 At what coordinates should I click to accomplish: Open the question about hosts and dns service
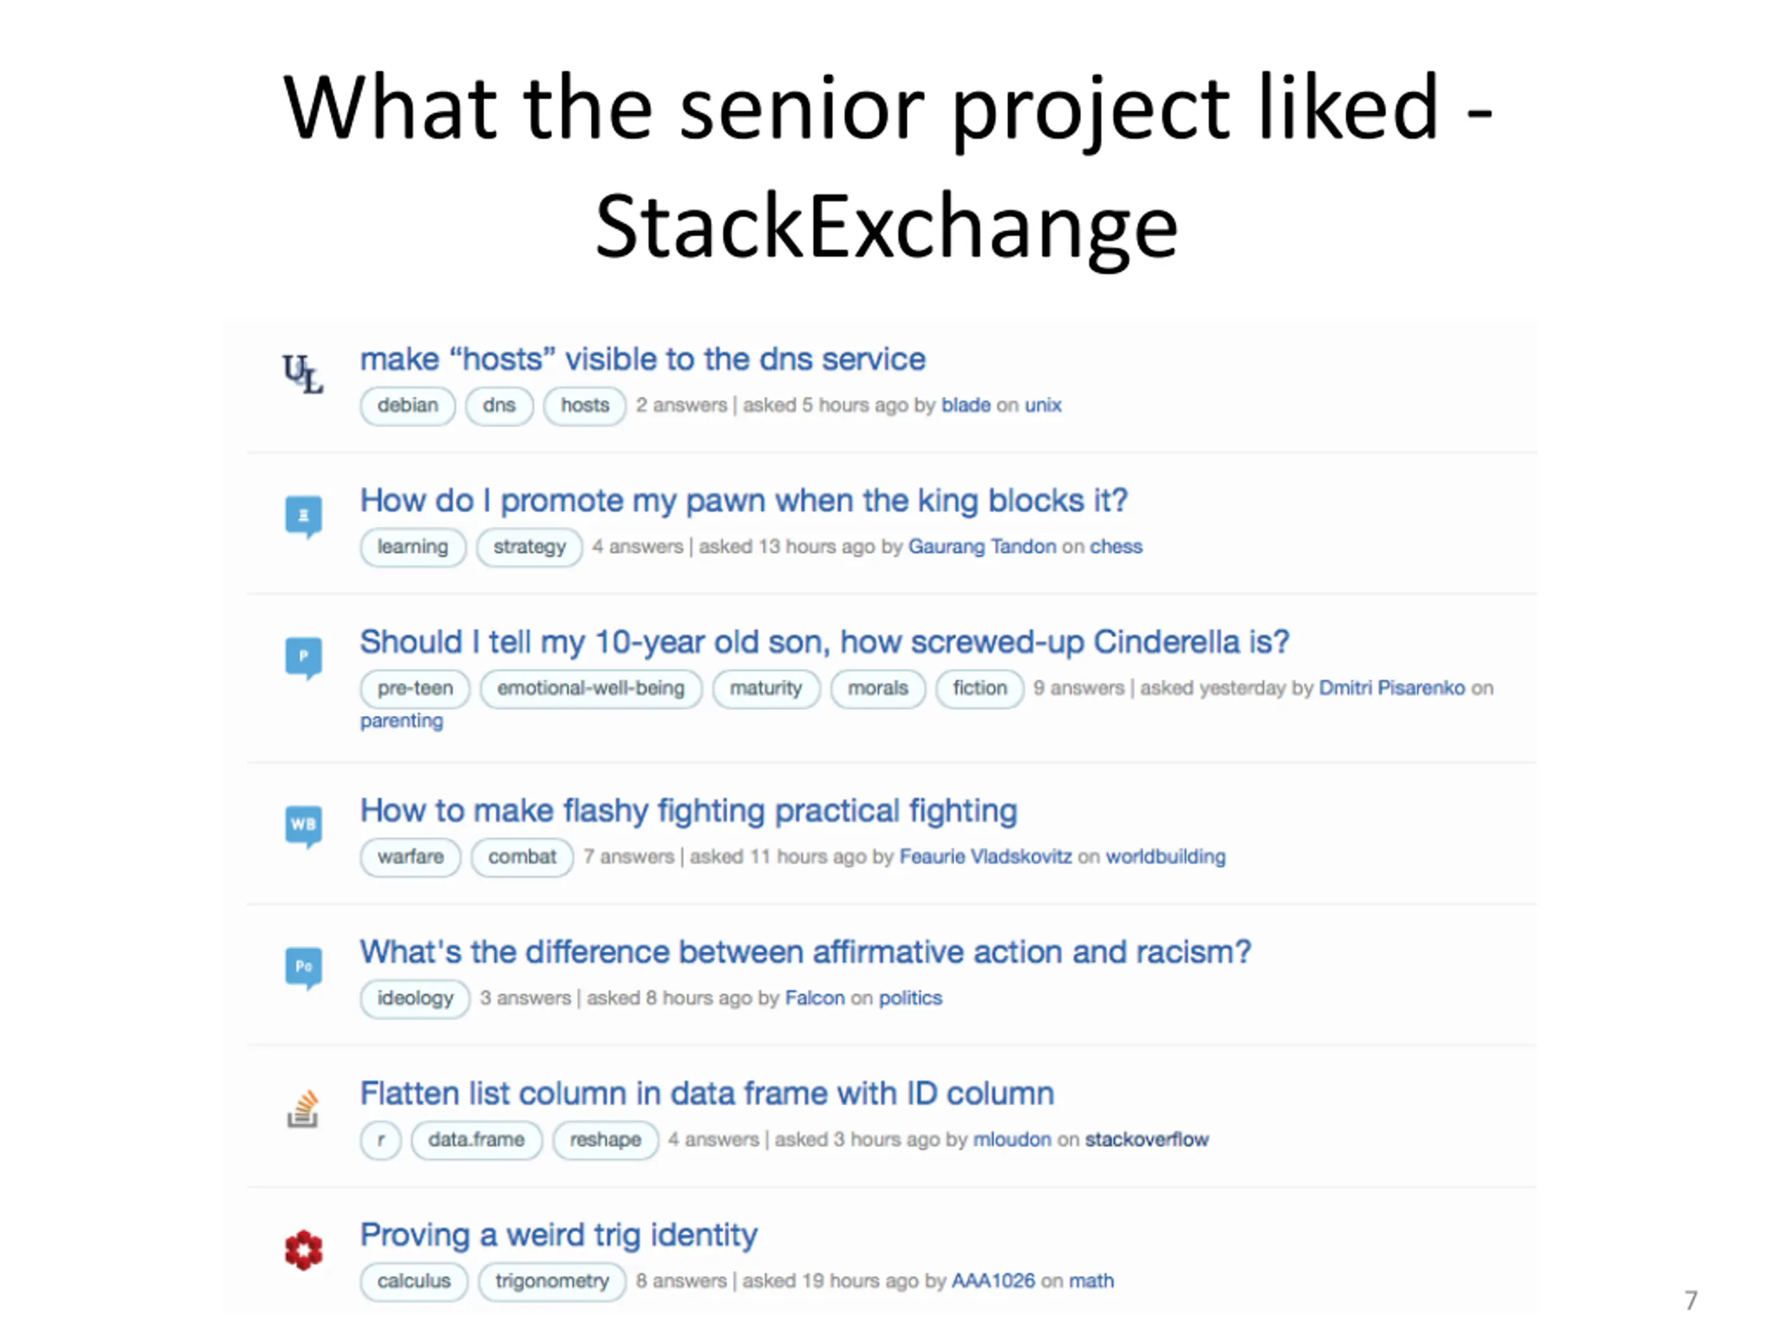642,359
